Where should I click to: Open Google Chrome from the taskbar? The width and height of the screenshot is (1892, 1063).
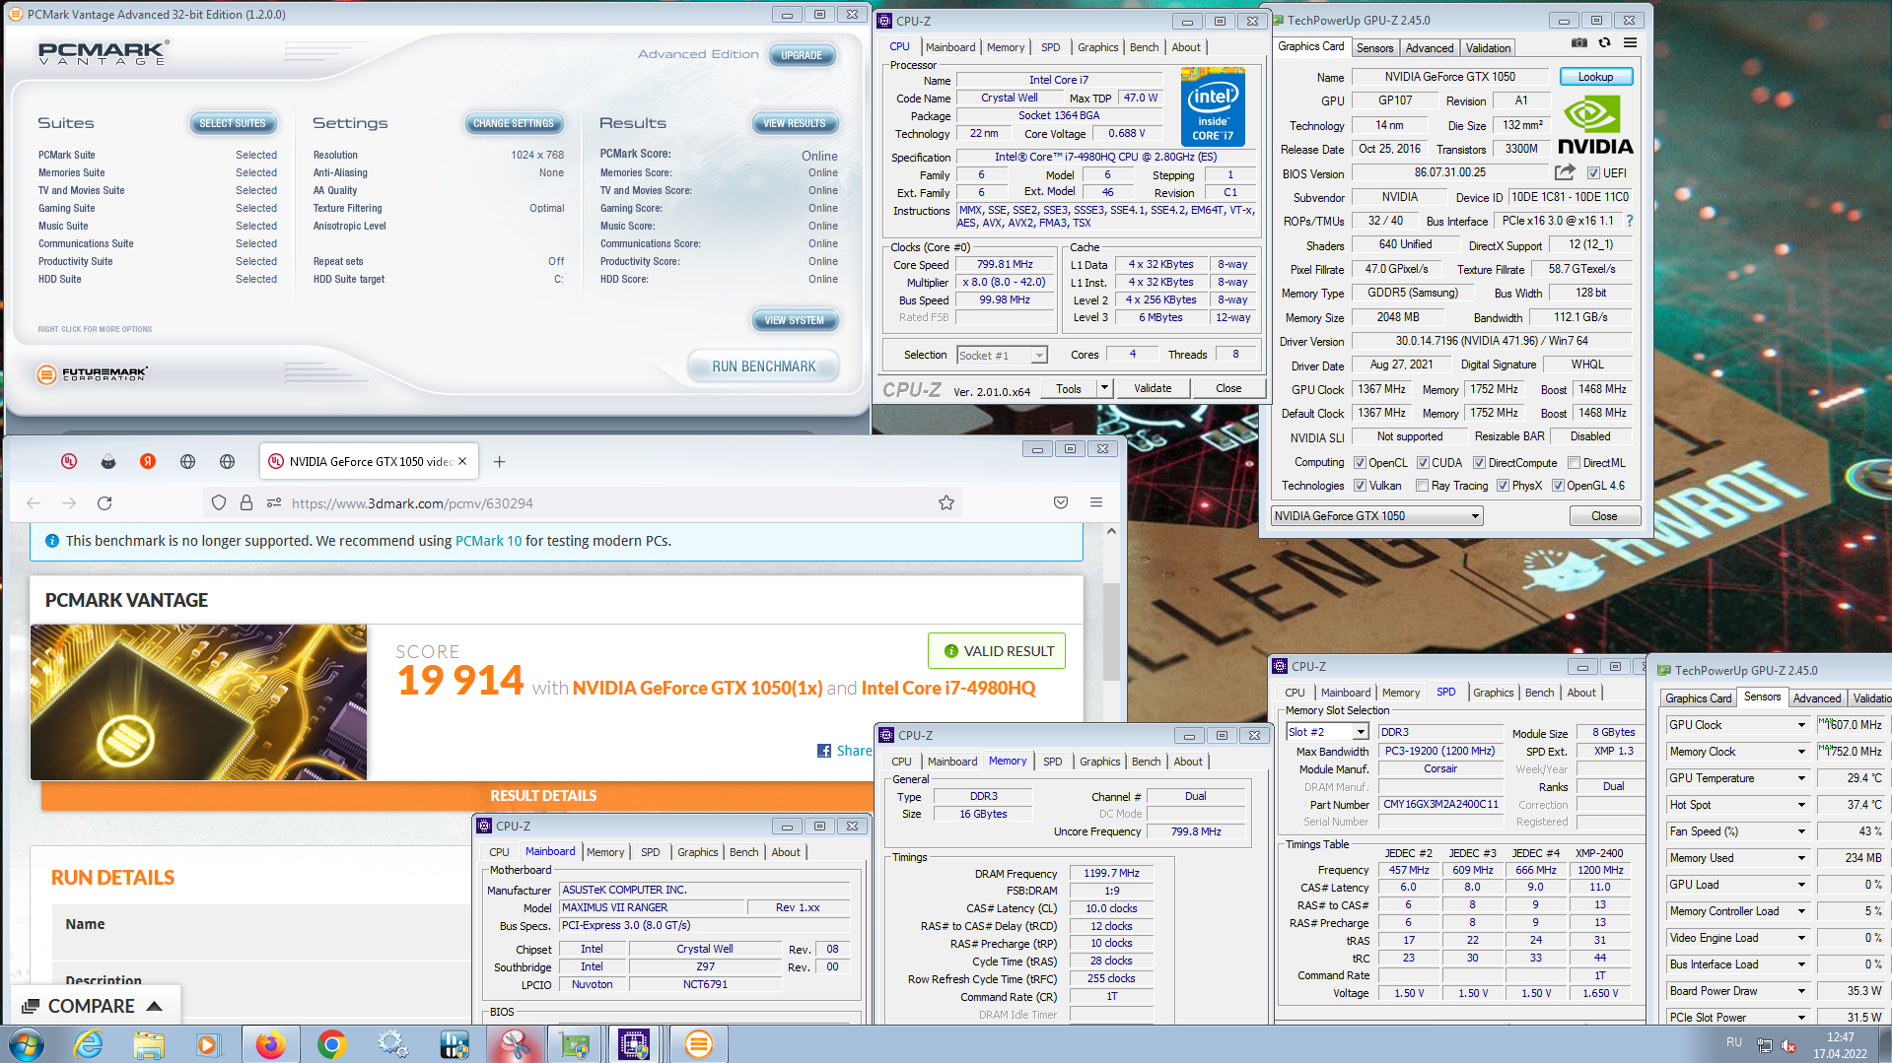(331, 1044)
